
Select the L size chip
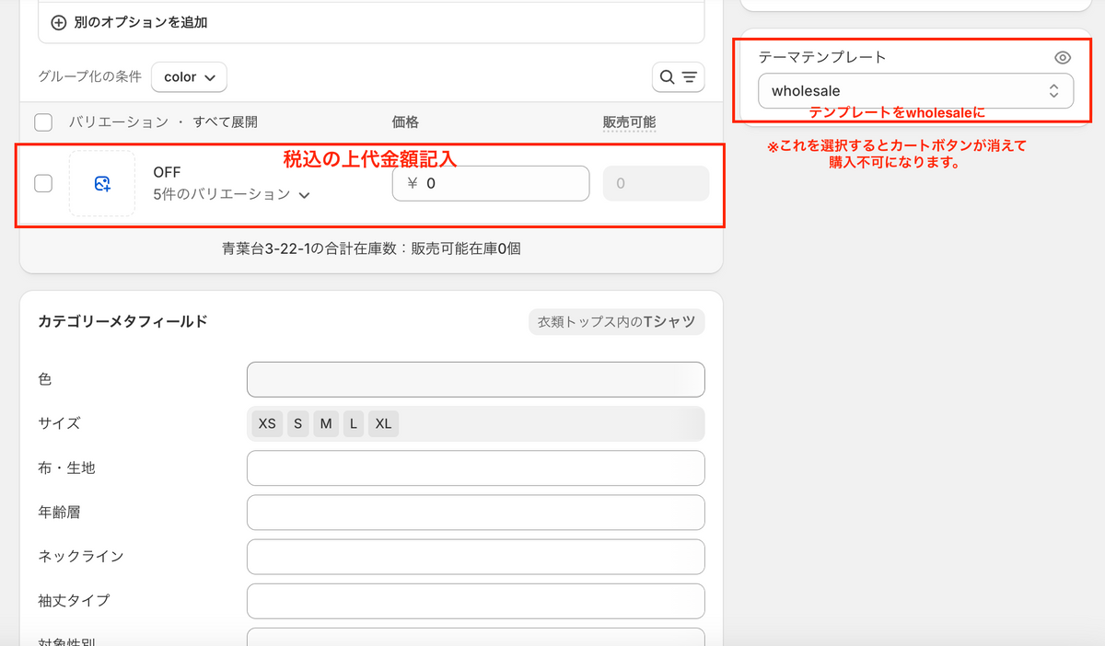(355, 424)
